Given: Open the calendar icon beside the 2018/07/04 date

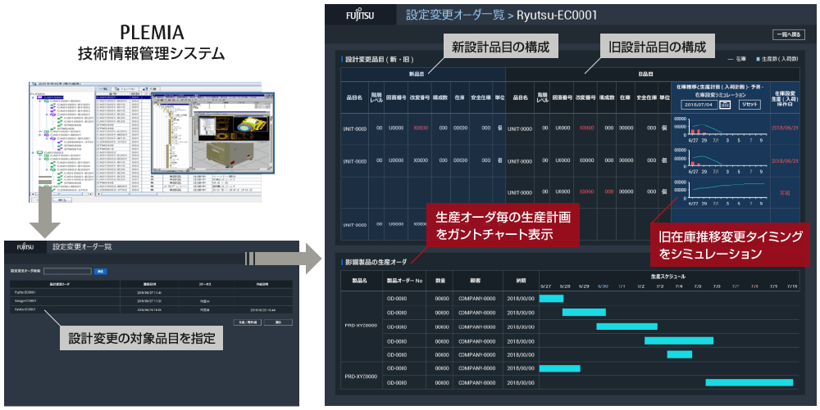Looking at the screenshot, I should pos(725,105).
